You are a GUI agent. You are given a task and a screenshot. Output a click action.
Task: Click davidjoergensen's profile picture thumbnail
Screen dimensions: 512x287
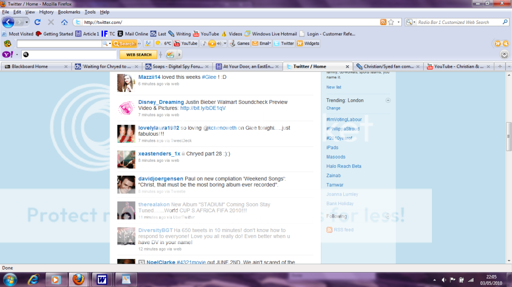pyautogui.click(x=125, y=185)
